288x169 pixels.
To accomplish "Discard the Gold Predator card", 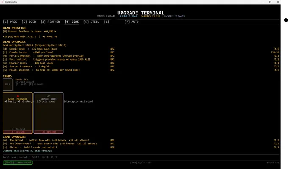I will [18, 132].
